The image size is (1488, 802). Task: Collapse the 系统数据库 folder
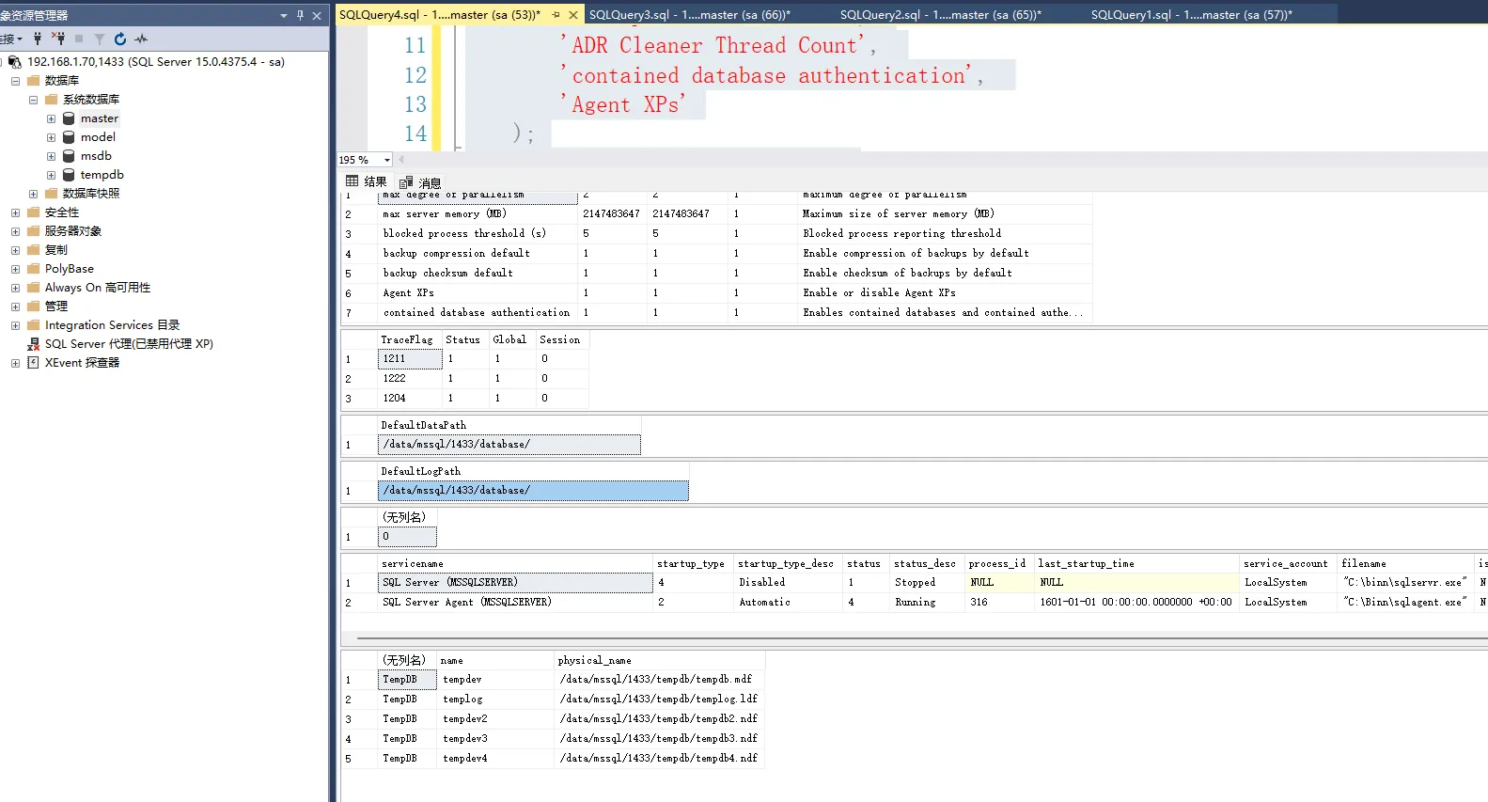pos(33,100)
